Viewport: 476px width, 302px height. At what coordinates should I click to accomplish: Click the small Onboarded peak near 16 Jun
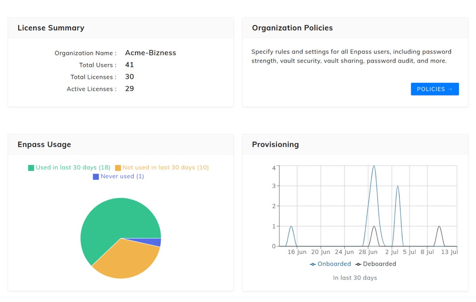(292, 226)
